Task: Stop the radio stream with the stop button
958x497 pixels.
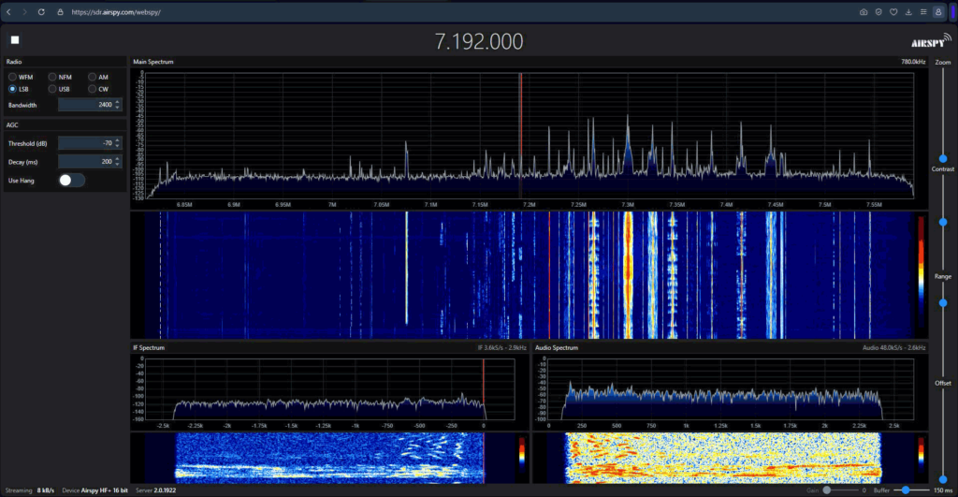Action: pos(15,39)
